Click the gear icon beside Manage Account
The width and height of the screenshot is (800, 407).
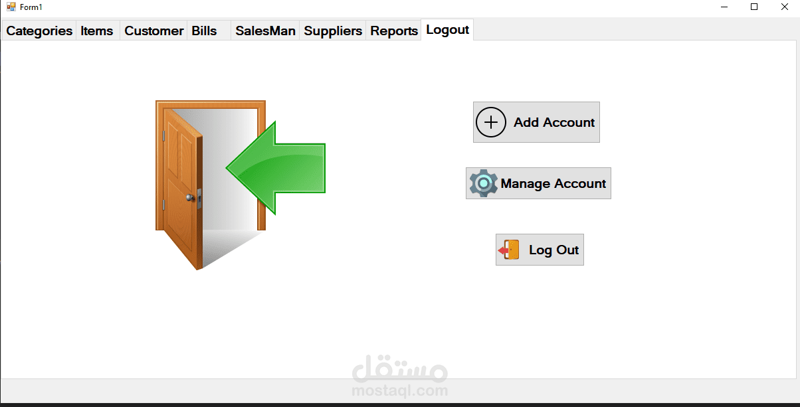pos(484,183)
